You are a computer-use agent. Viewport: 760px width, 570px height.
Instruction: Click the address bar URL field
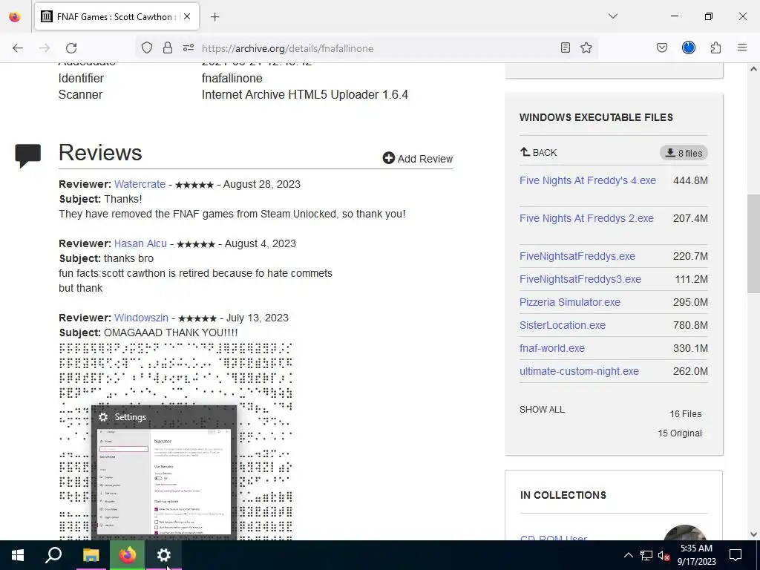click(x=368, y=48)
